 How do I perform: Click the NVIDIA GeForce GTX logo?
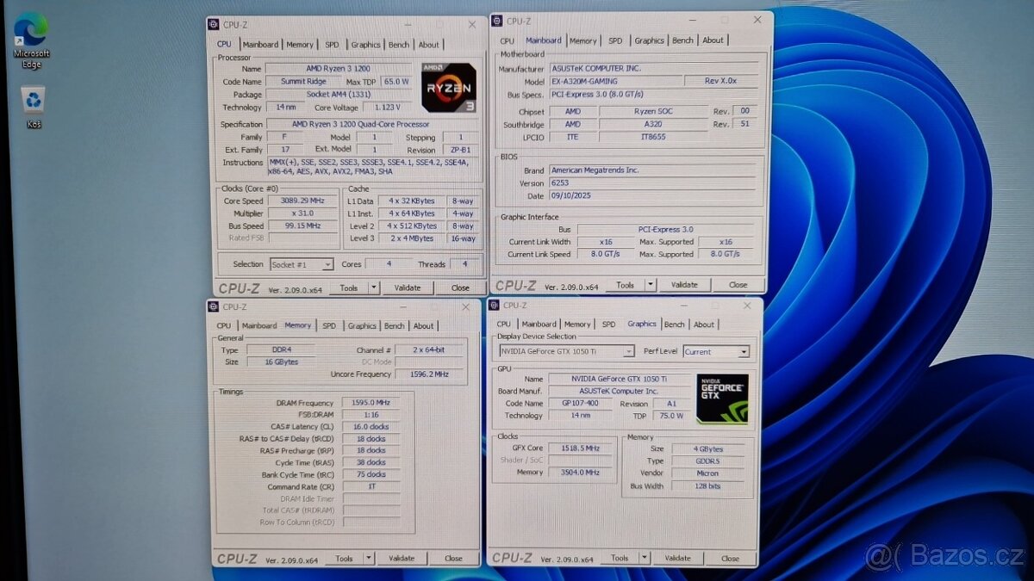722,399
